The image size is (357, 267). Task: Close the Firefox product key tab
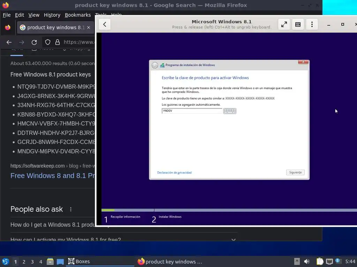pos(89,27)
